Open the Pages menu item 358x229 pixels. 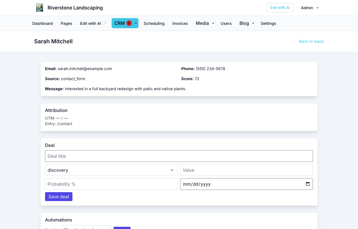tap(66, 23)
